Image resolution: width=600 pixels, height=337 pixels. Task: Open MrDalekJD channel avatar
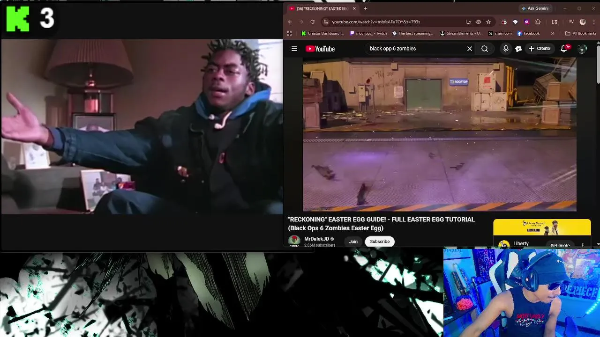pos(294,241)
